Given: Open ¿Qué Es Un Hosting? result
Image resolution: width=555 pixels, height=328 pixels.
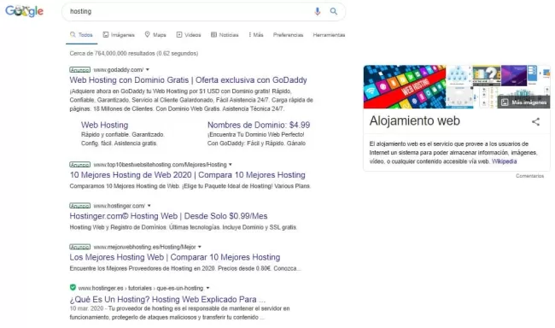Looking at the screenshot, I should coord(167,299).
